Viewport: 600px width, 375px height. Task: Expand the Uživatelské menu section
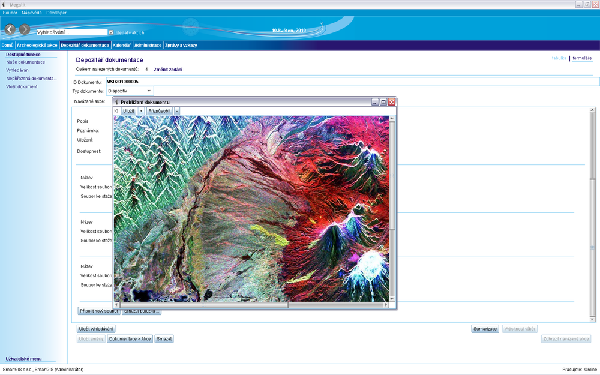point(24,358)
